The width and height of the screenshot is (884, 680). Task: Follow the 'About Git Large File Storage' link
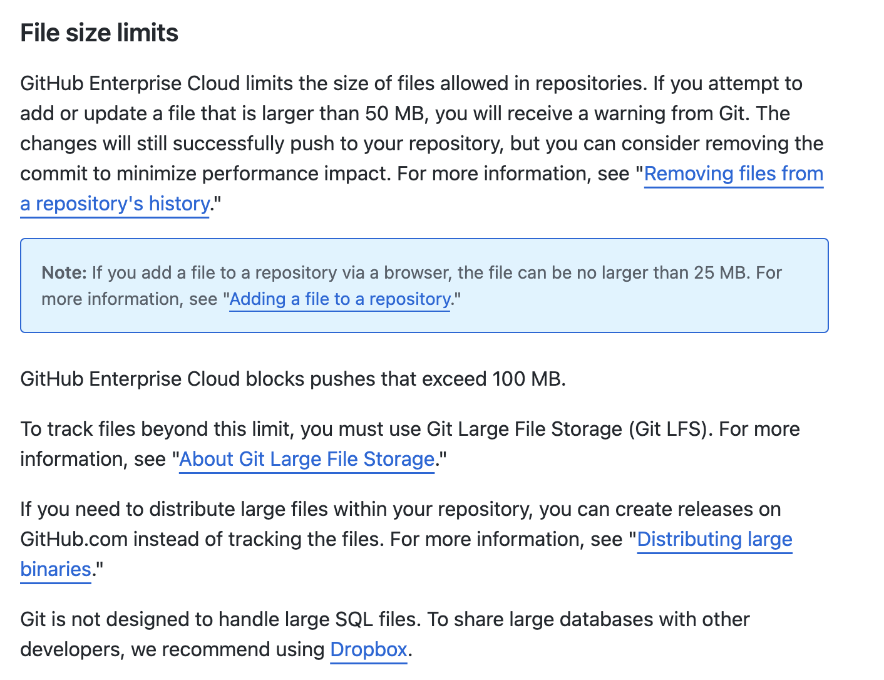click(307, 459)
